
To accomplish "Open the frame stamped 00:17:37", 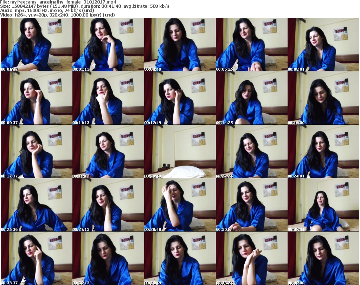I will [x=37, y=151].
